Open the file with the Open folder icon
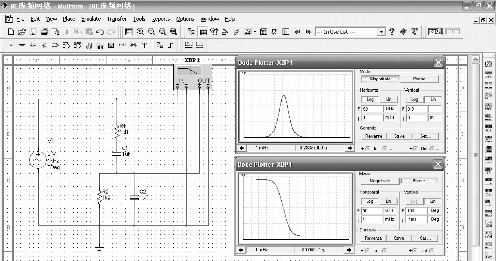The width and height of the screenshot is (496, 261). pyautogui.click(x=22, y=32)
